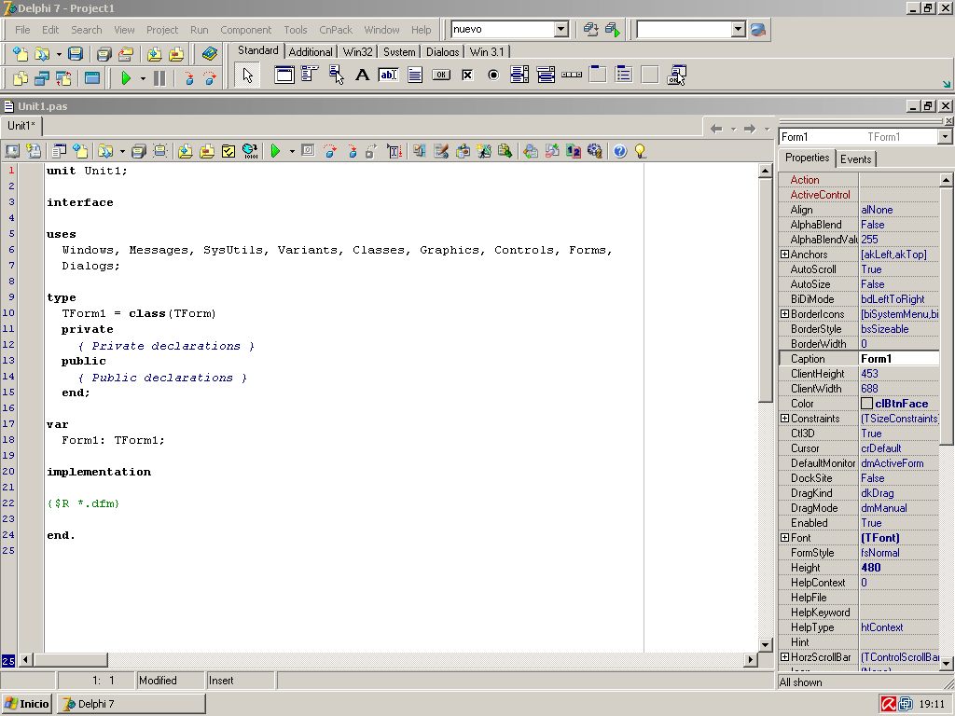Open the Win32 component palette tab
The width and height of the screenshot is (955, 716).
tap(357, 52)
